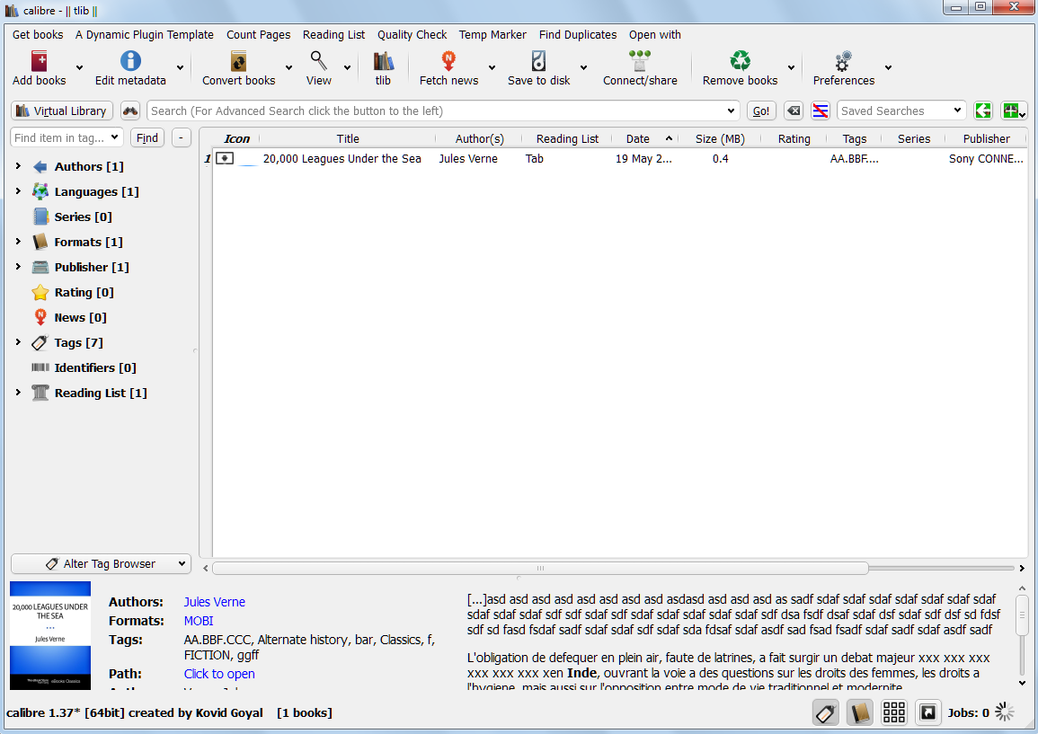The image size is (1038, 734).
Task: Toggle cover grid icon in status bar
Action: 893,712
